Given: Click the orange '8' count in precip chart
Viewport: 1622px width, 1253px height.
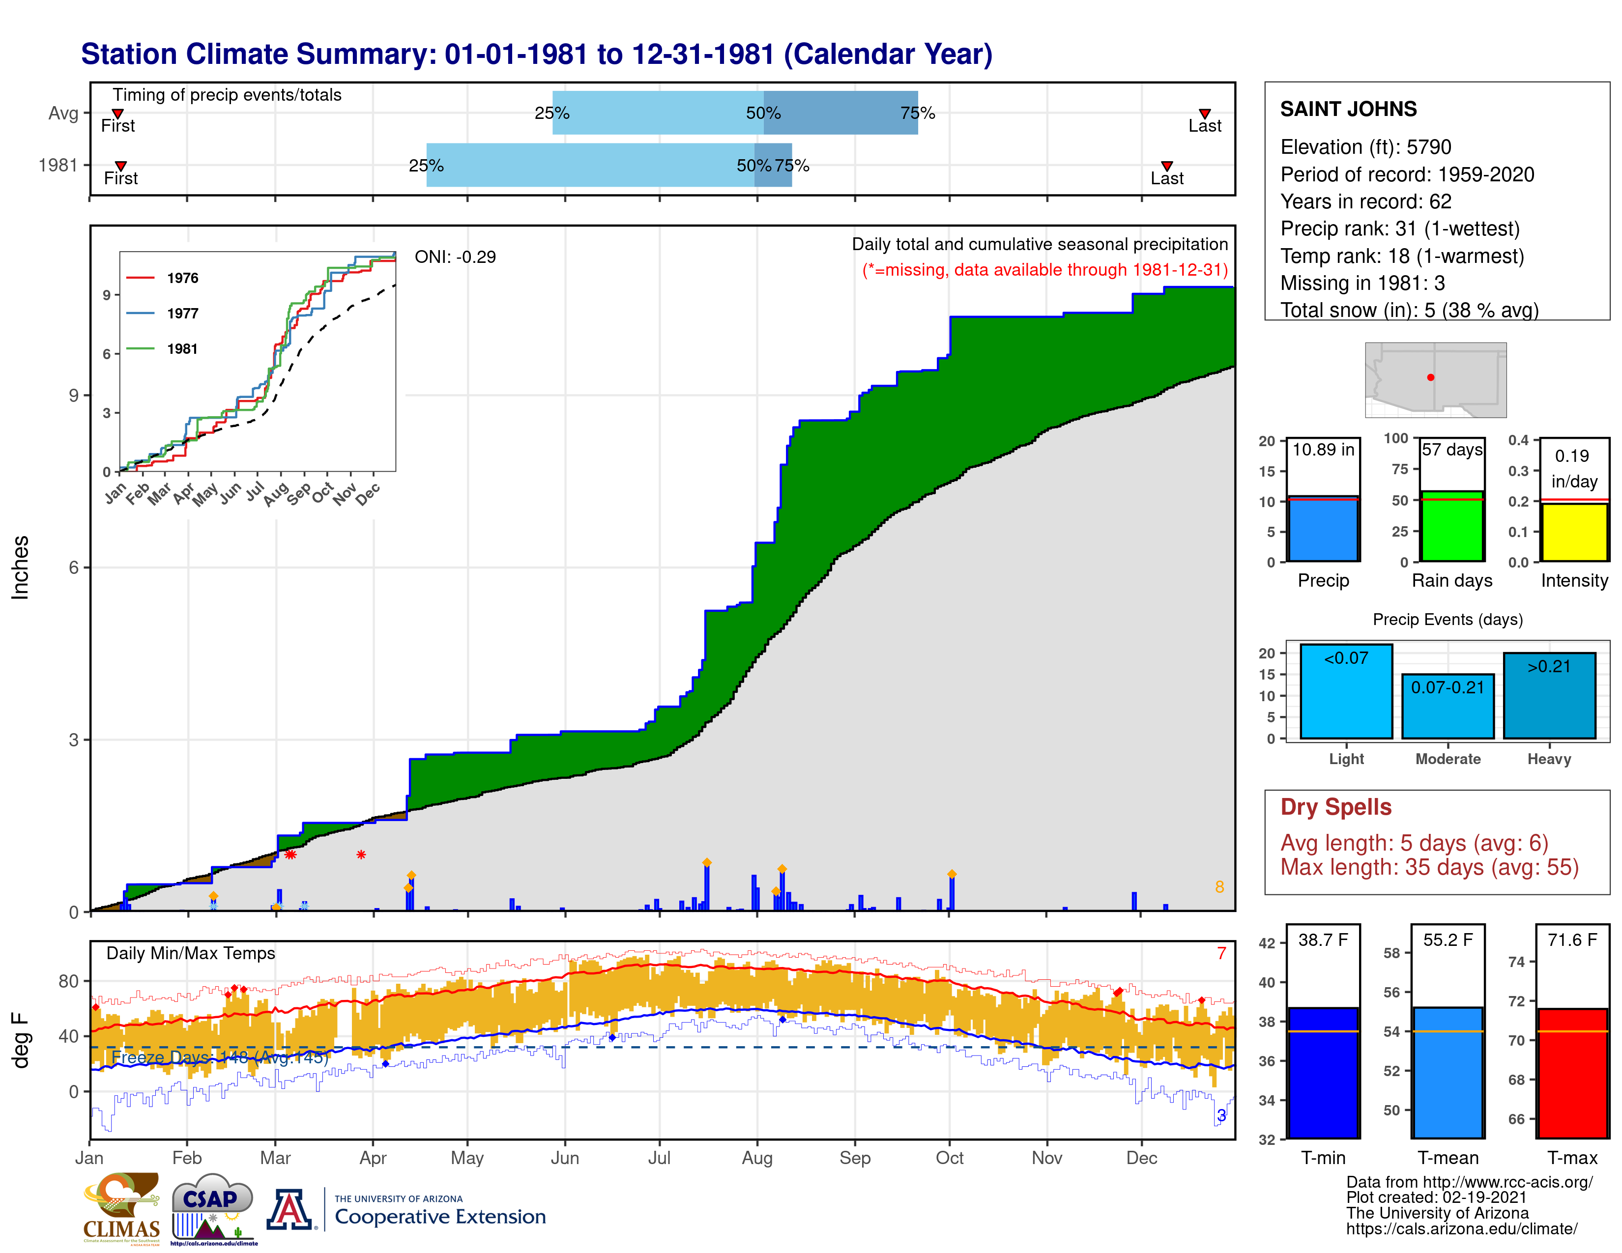Looking at the screenshot, I should point(1219,887).
